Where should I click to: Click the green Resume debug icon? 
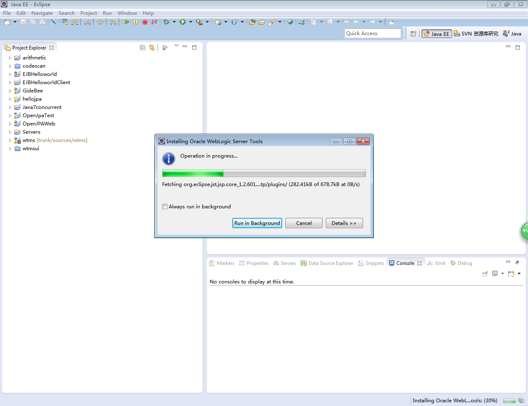126,22
